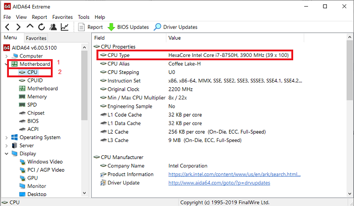Collapse the Motherboard tree node chevron
The width and height of the screenshot is (354, 206).
click(6, 64)
